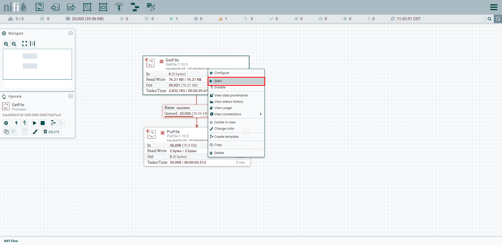The height and width of the screenshot is (245, 502).
Task: Select View data provenance menu entry
Action: tap(236, 95)
